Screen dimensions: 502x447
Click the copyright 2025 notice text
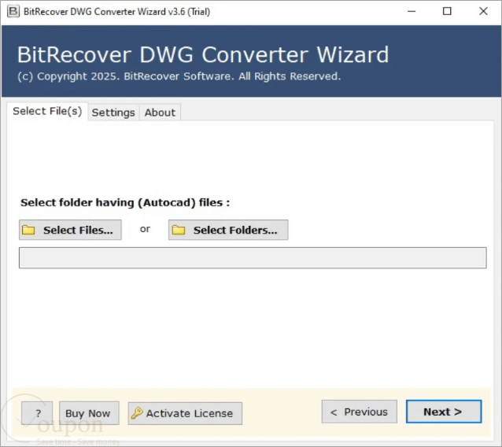point(179,76)
